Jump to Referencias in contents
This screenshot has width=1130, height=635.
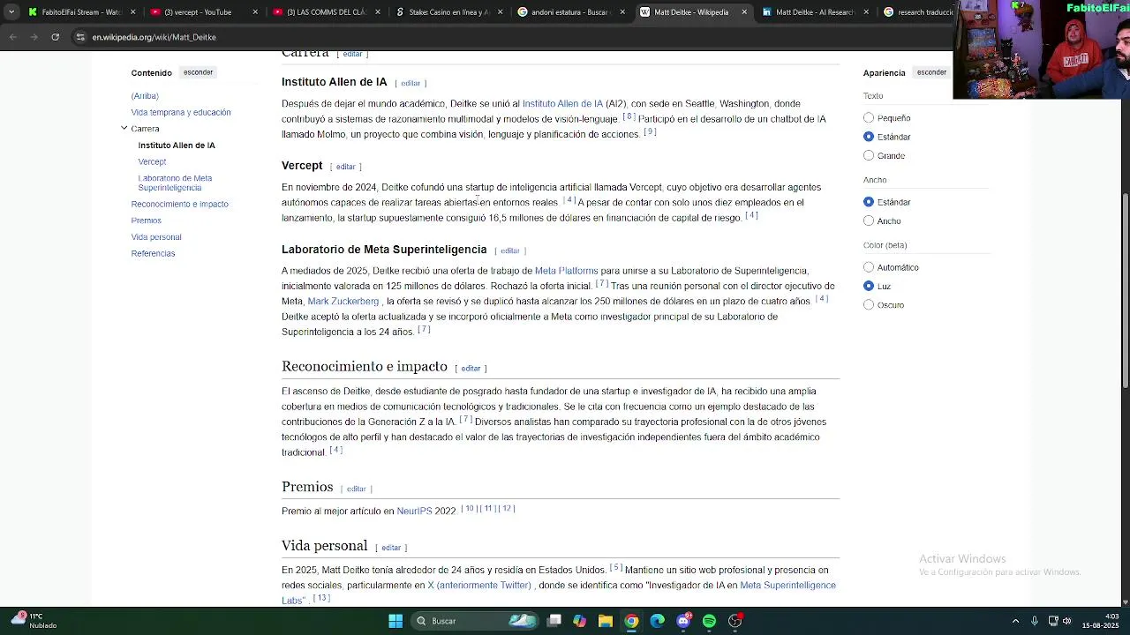pyautogui.click(x=153, y=253)
